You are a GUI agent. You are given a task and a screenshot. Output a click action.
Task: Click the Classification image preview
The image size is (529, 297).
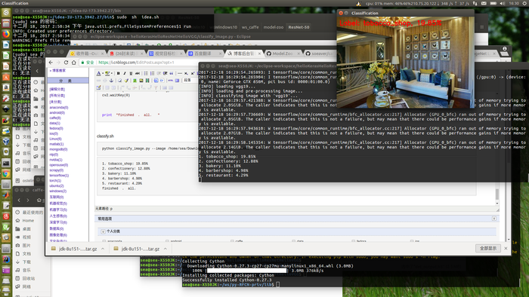[x=406, y=63]
